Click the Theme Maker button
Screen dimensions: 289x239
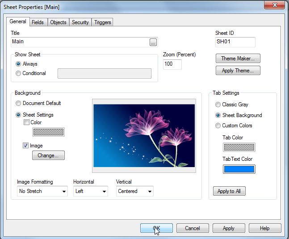[238, 59]
